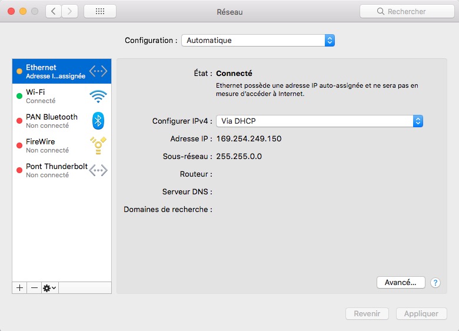Screen dimensions: 459x331
Task: Click the Avancé… button
Action: pyautogui.click(x=400, y=283)
